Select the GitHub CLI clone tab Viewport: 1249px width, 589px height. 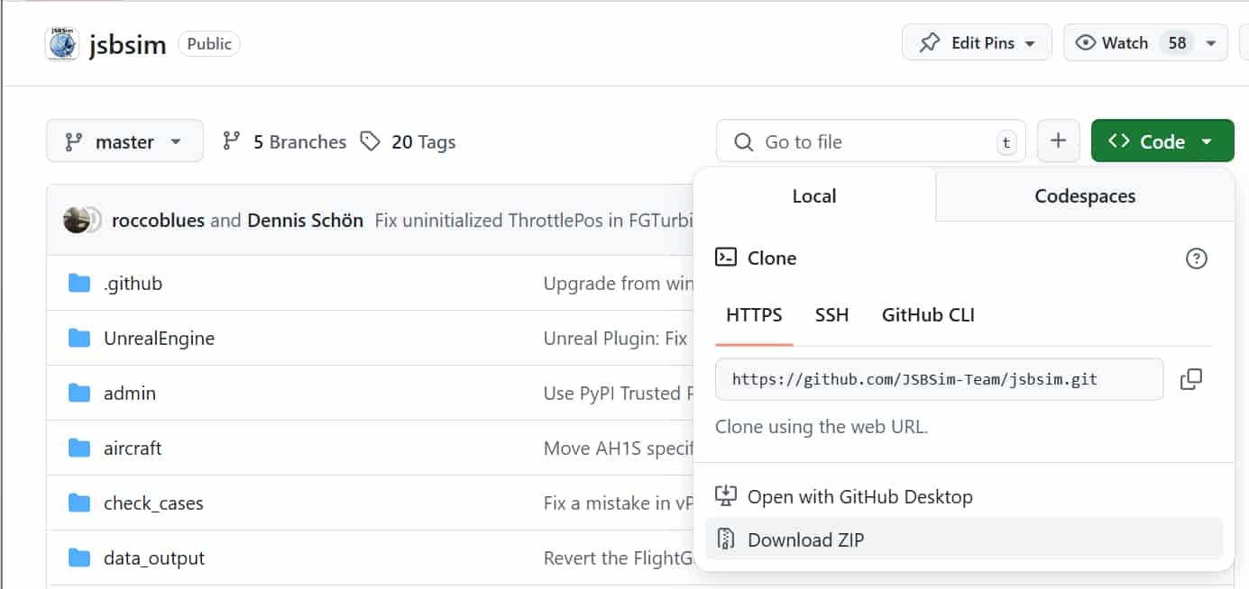coord(928,315)
